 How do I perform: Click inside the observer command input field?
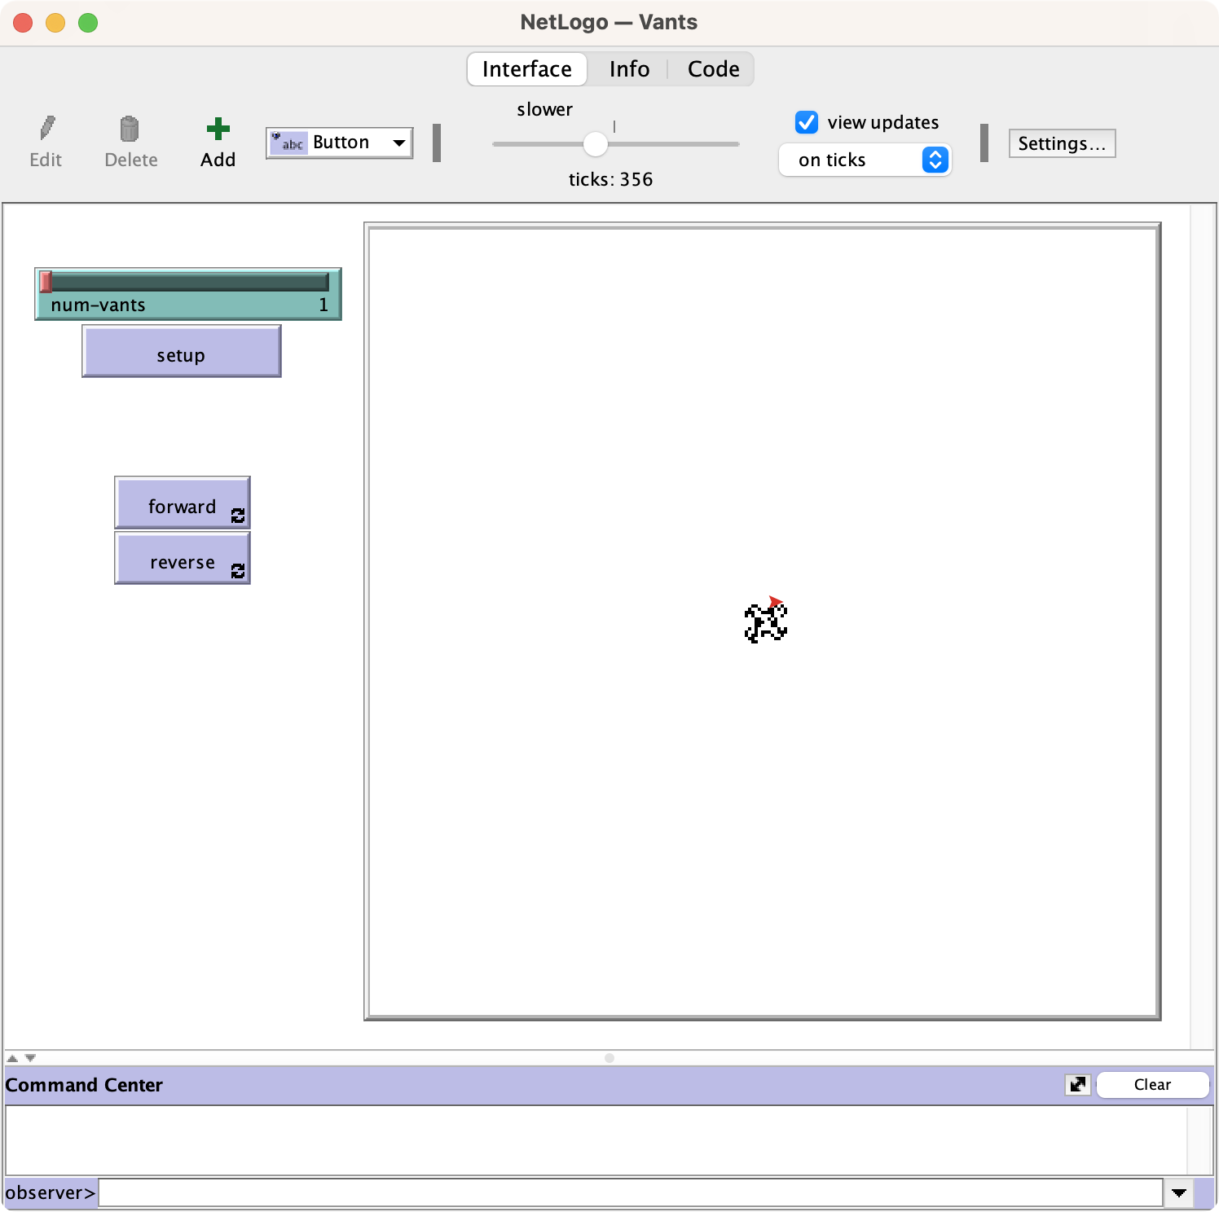627,1192
